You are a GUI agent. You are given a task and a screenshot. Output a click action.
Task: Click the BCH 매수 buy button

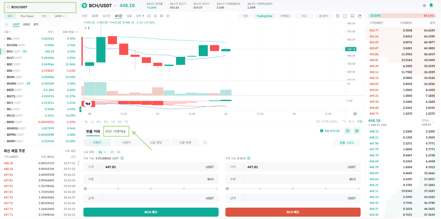(x=151, y=212)
